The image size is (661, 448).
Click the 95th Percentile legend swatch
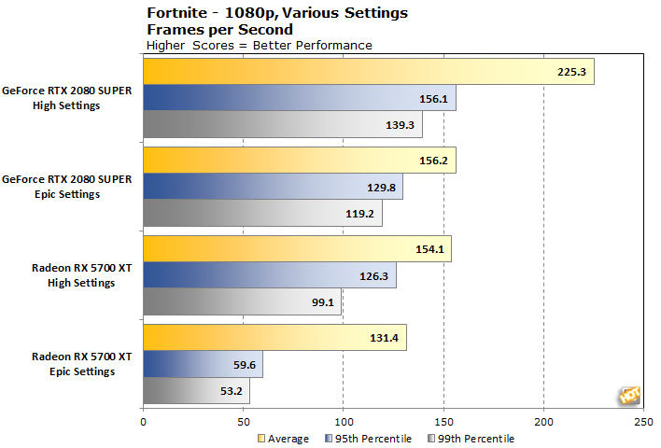pyautogui.click(x=329, y=439)
